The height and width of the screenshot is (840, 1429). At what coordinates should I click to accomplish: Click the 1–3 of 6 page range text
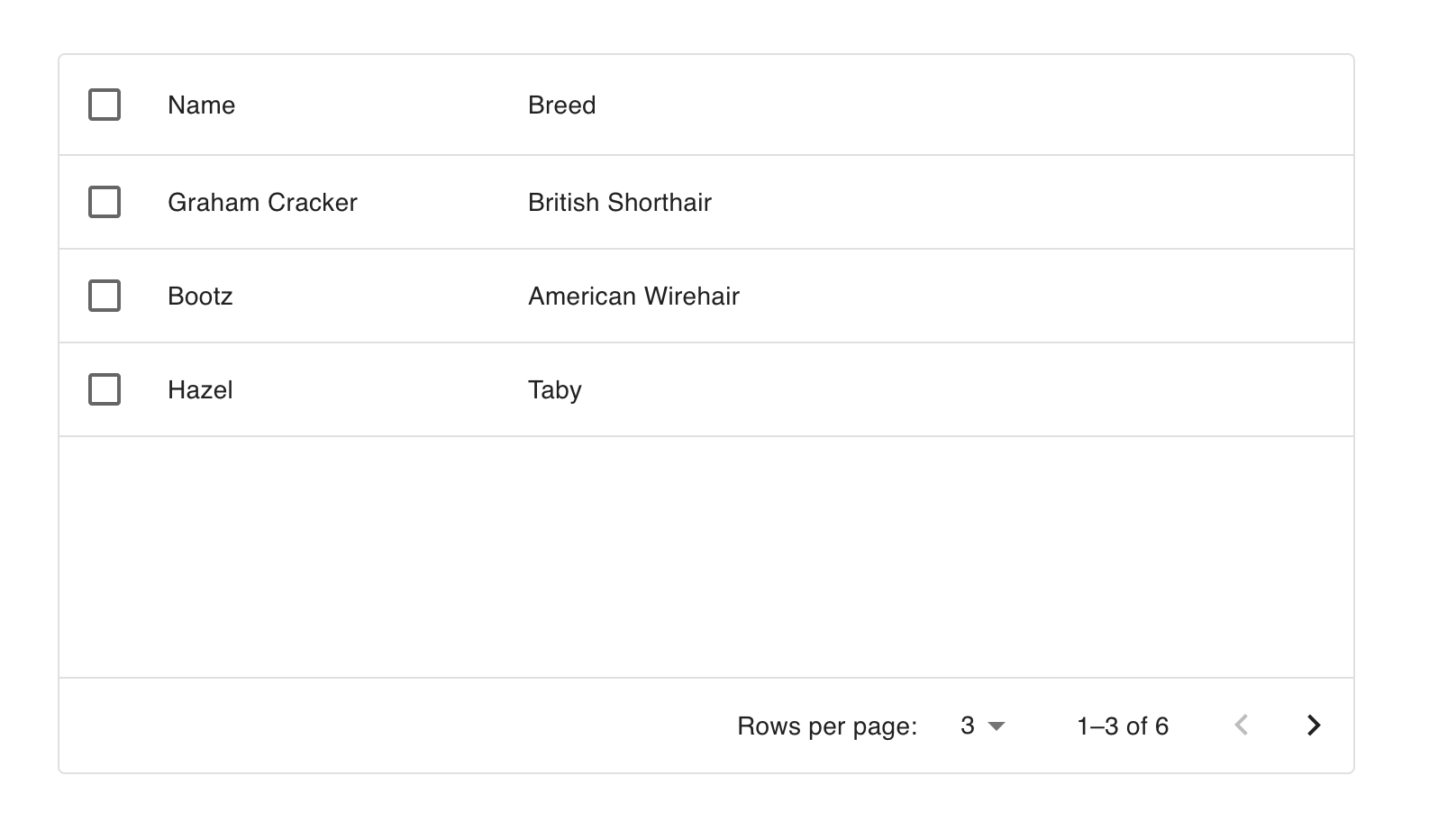coord(1123,726)
